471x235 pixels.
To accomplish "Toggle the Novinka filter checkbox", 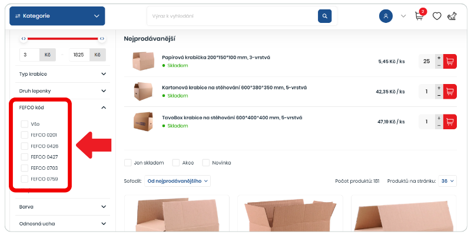I will coord(205,163).
